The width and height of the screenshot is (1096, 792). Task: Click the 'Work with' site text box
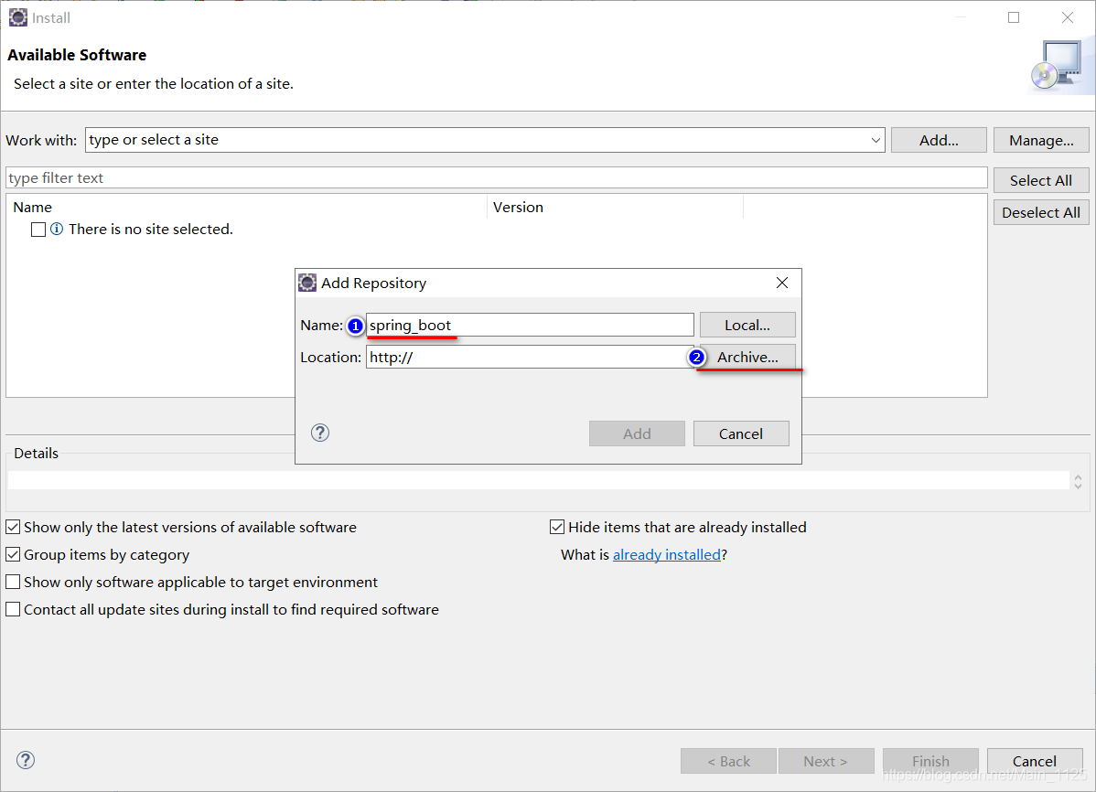485,140
